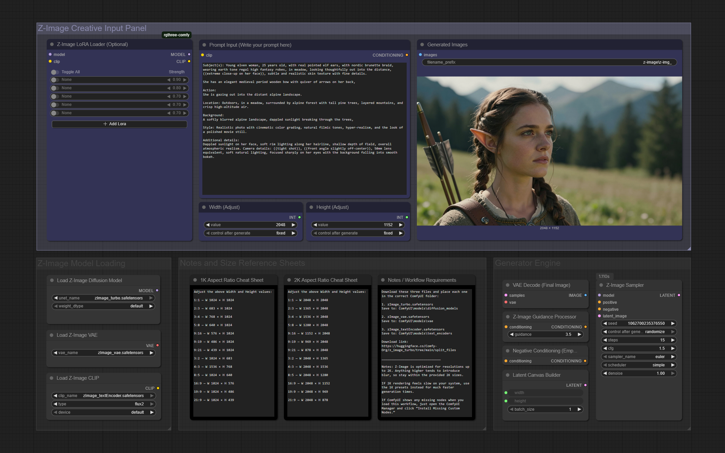
Task: Click the rgthree-comfy badge
Action: [x=176, y=35]
